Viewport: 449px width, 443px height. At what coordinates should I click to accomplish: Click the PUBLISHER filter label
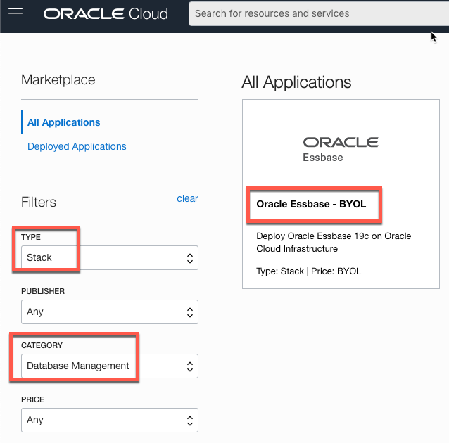[x=43, y=291]
